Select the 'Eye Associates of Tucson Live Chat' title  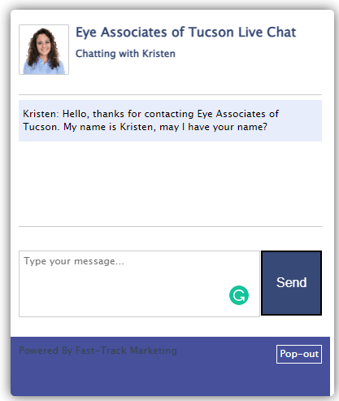point(185,33)
